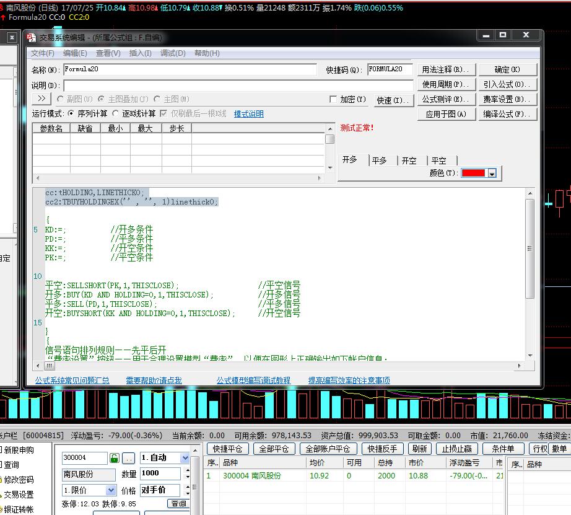
Task: Click the 全部账户平仓 button
Action: click(328, 449)
